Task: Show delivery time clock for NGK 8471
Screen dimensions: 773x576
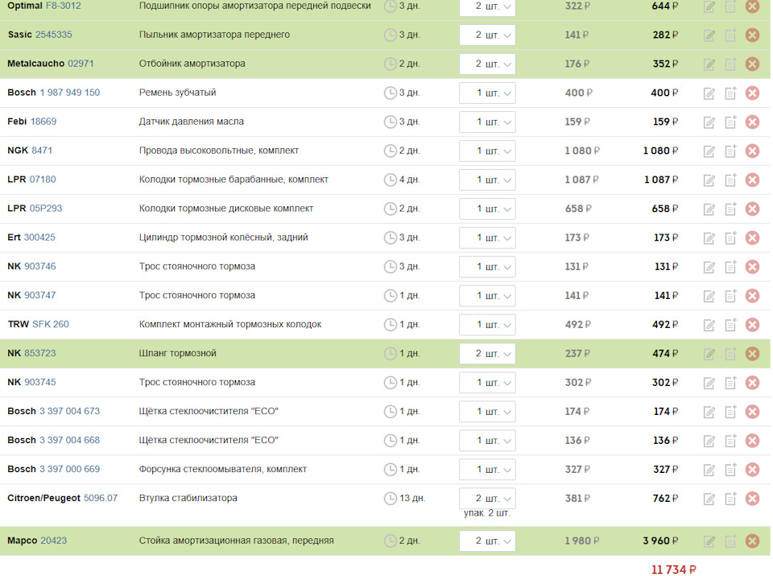Action: click(390, 151)
